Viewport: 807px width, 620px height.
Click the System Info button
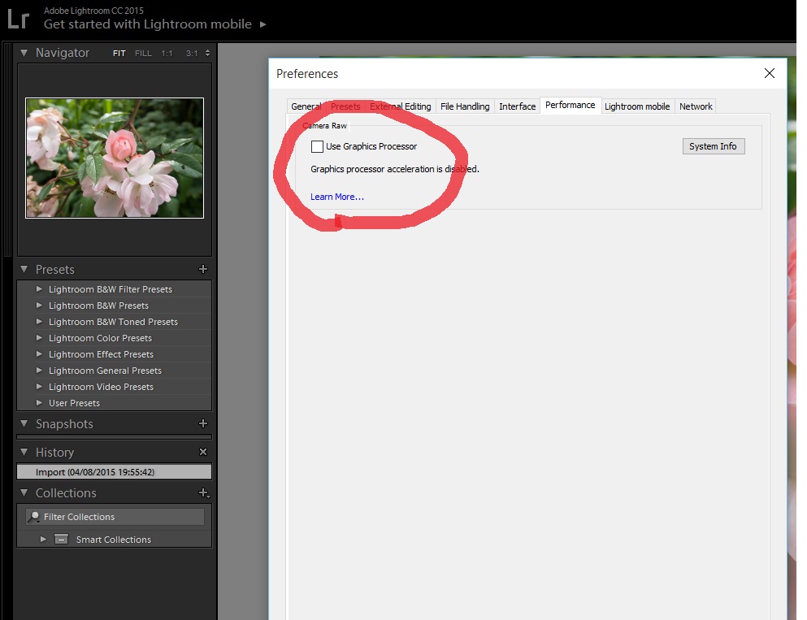point(713,146)
